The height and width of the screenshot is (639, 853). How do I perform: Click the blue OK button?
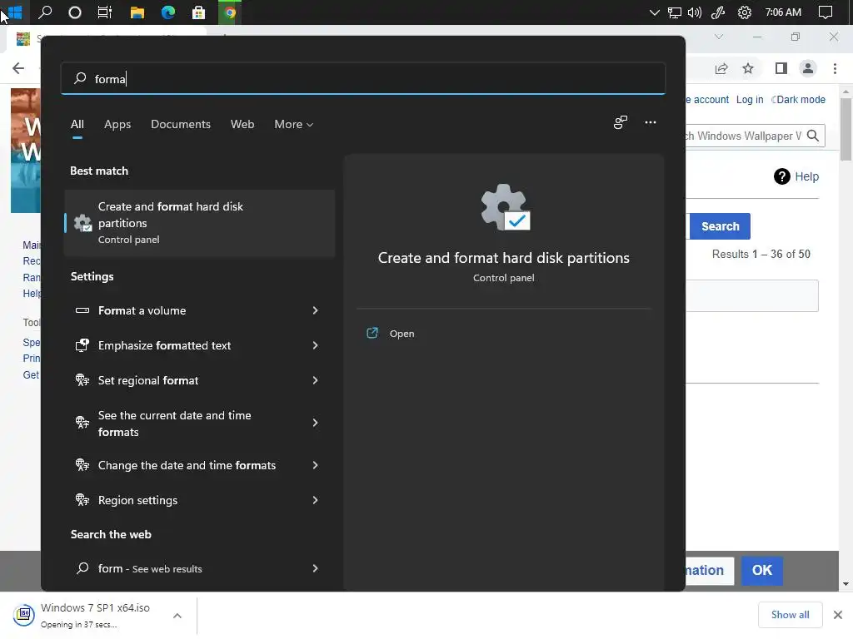[x=761, y=571]
